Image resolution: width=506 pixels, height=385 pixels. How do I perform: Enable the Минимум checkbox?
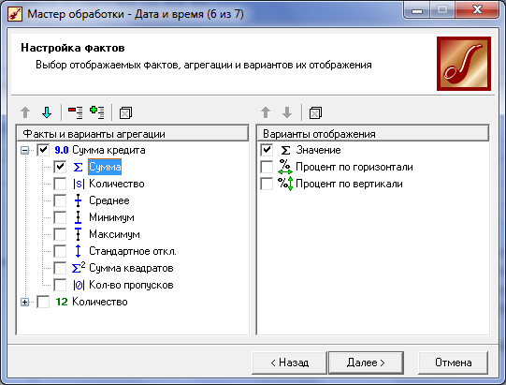60,217
